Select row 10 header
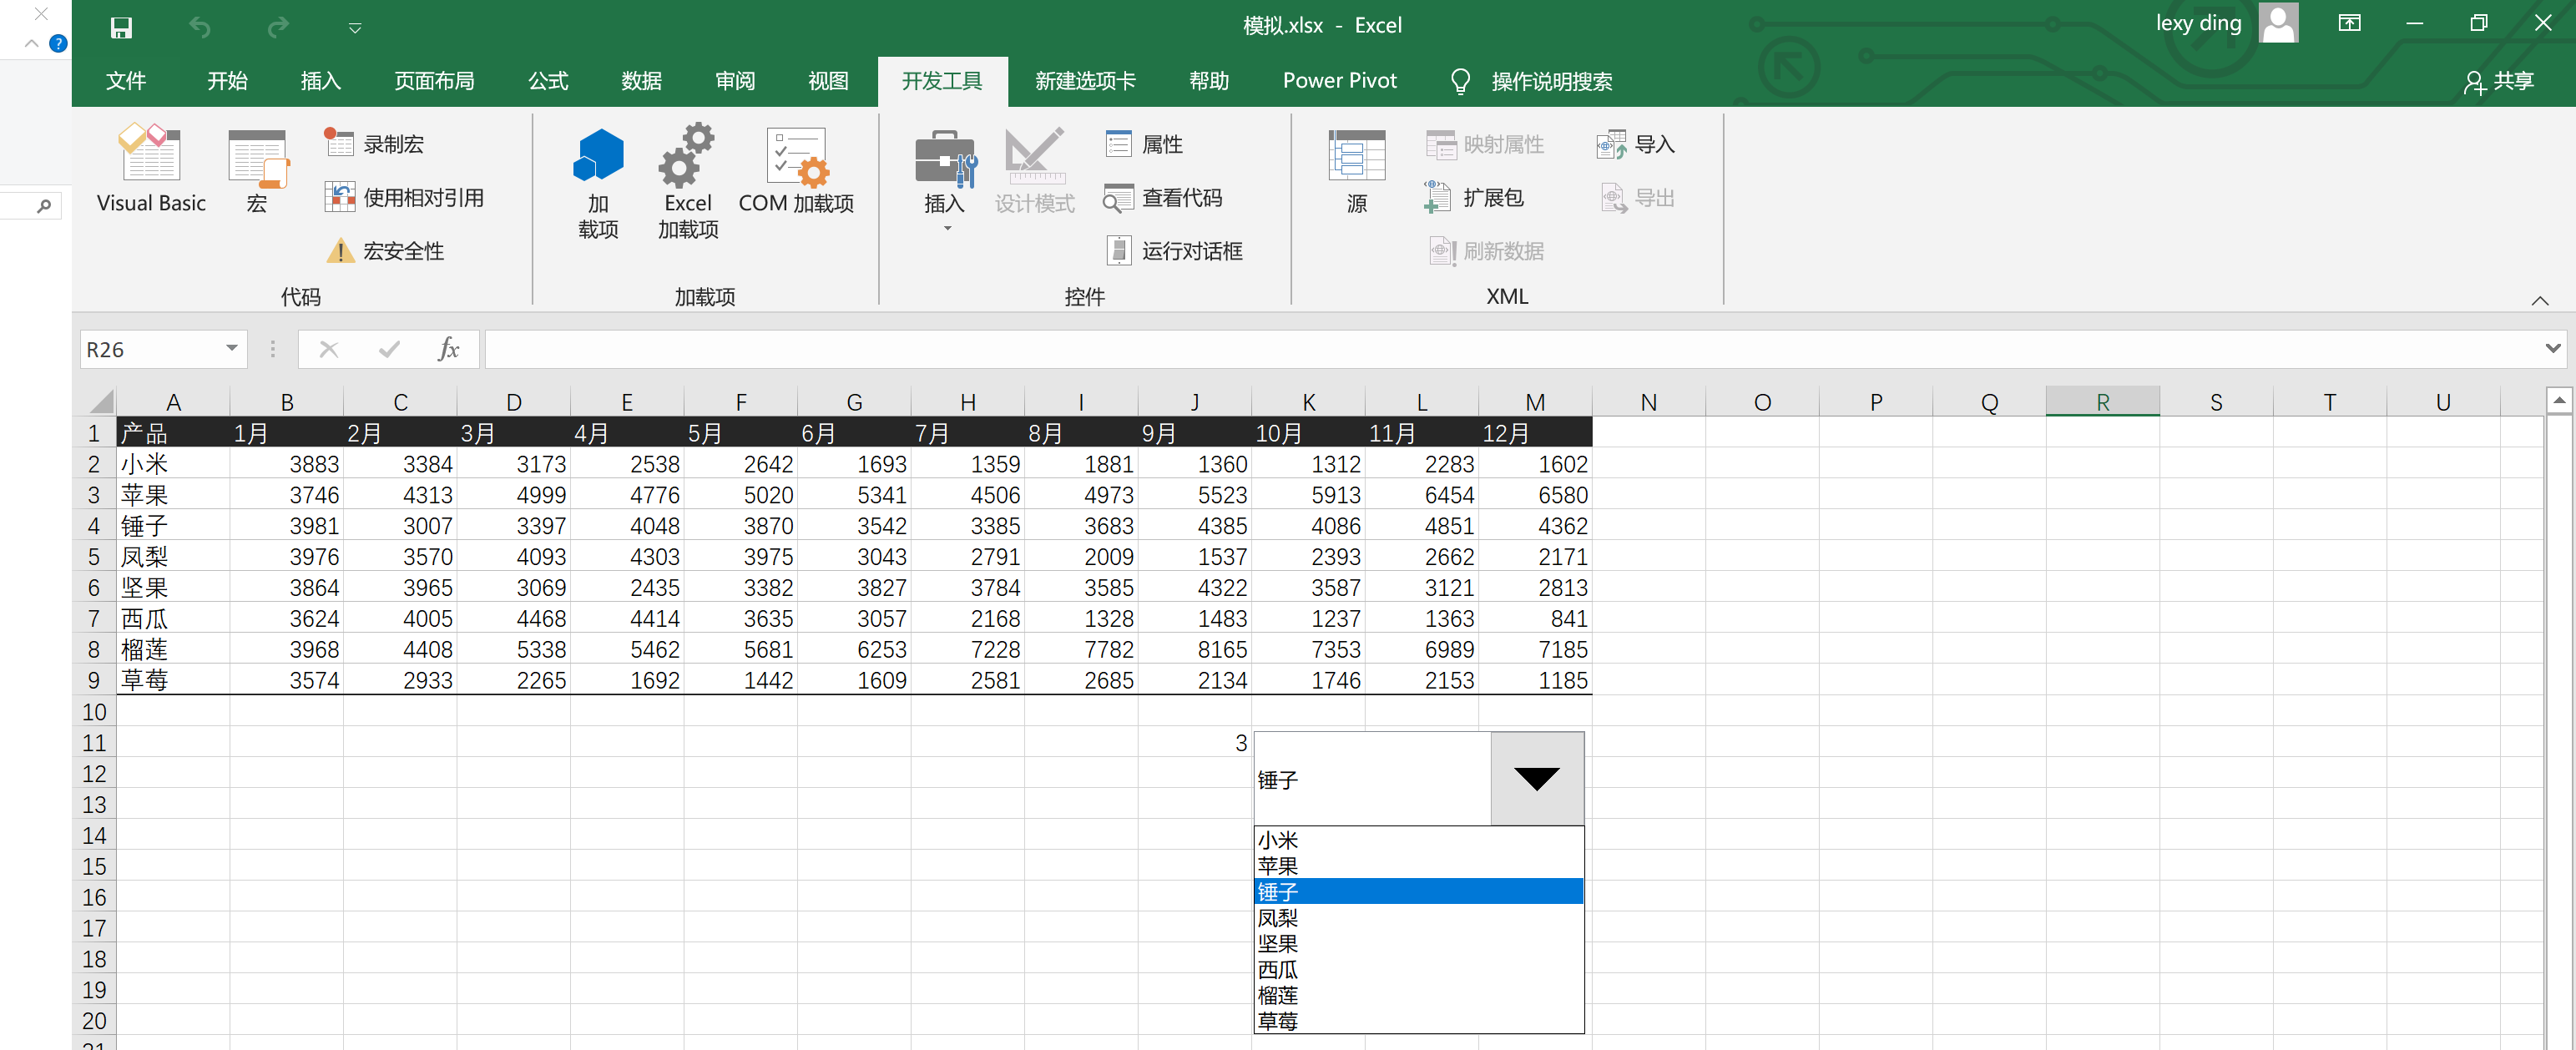2576x1050 pixels. pyautogui.click(x=94, y=712)
